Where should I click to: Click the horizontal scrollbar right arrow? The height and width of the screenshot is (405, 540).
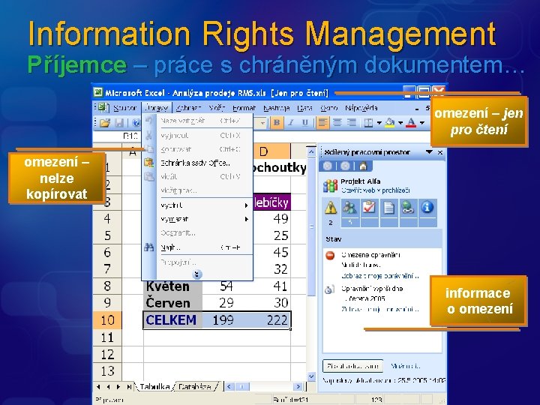(x=298, y=386)
